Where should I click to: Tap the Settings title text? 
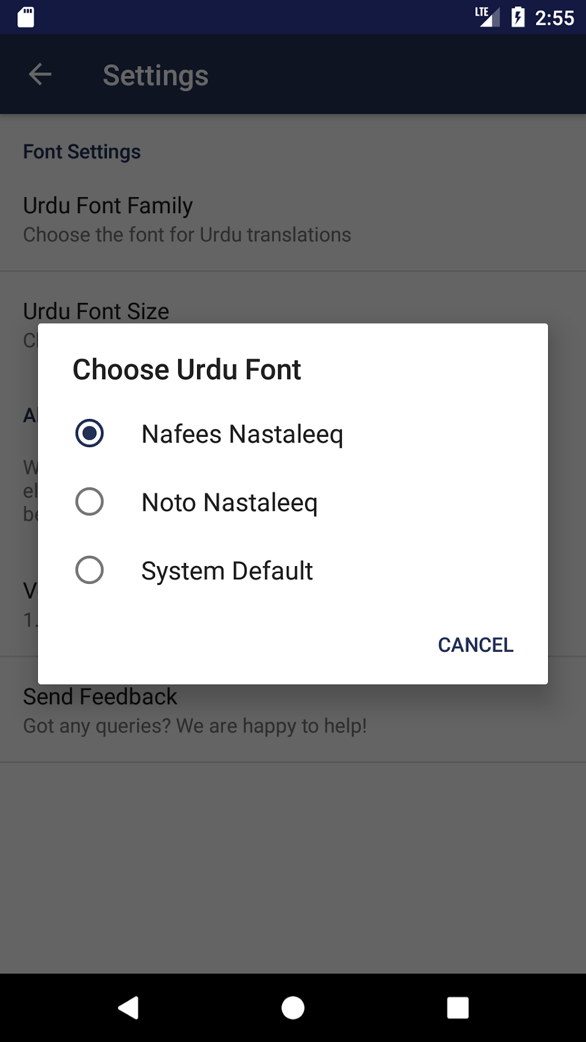pyautogui.click(x=156, y=76)
